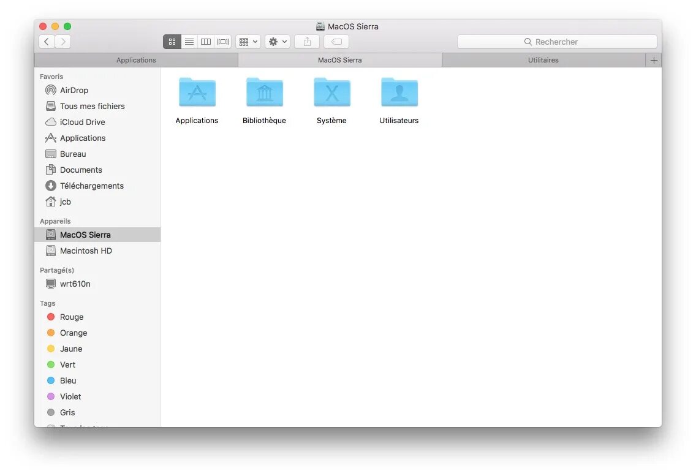696x476 pixels.
Task: Open Bureau in the sidebar
Action: point(97,154)
